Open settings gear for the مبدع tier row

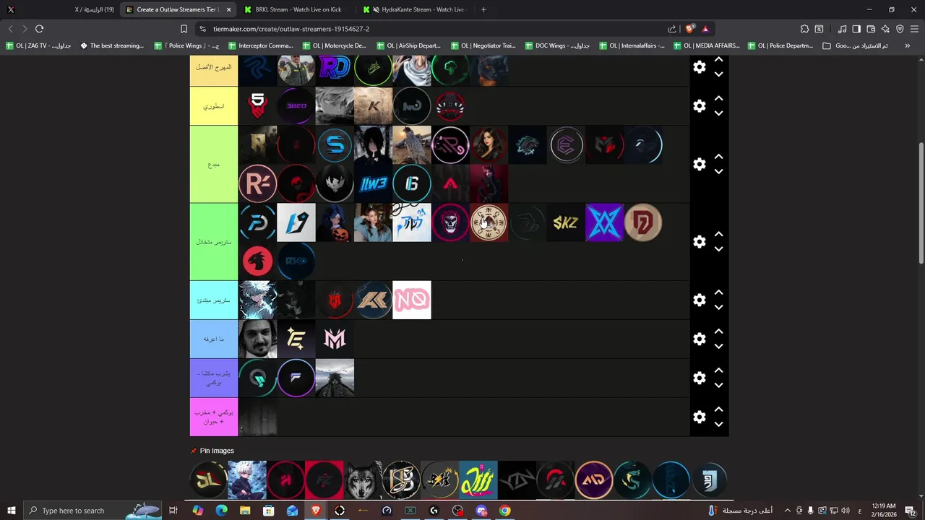coord(699,165)
